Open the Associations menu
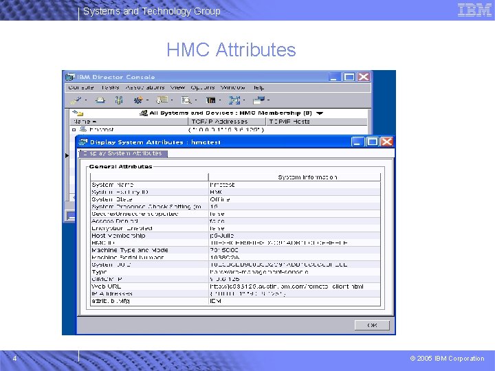The height and width of the screenshot is (371, 495). pyautogui.click(x=144, y=87)
